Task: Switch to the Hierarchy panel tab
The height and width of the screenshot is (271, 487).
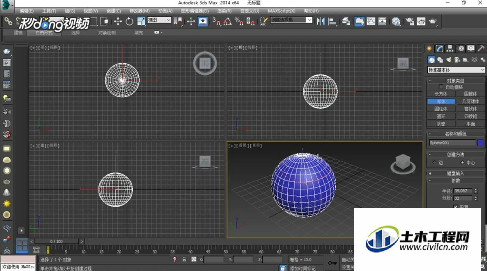Action: click(x=450, y=49)
